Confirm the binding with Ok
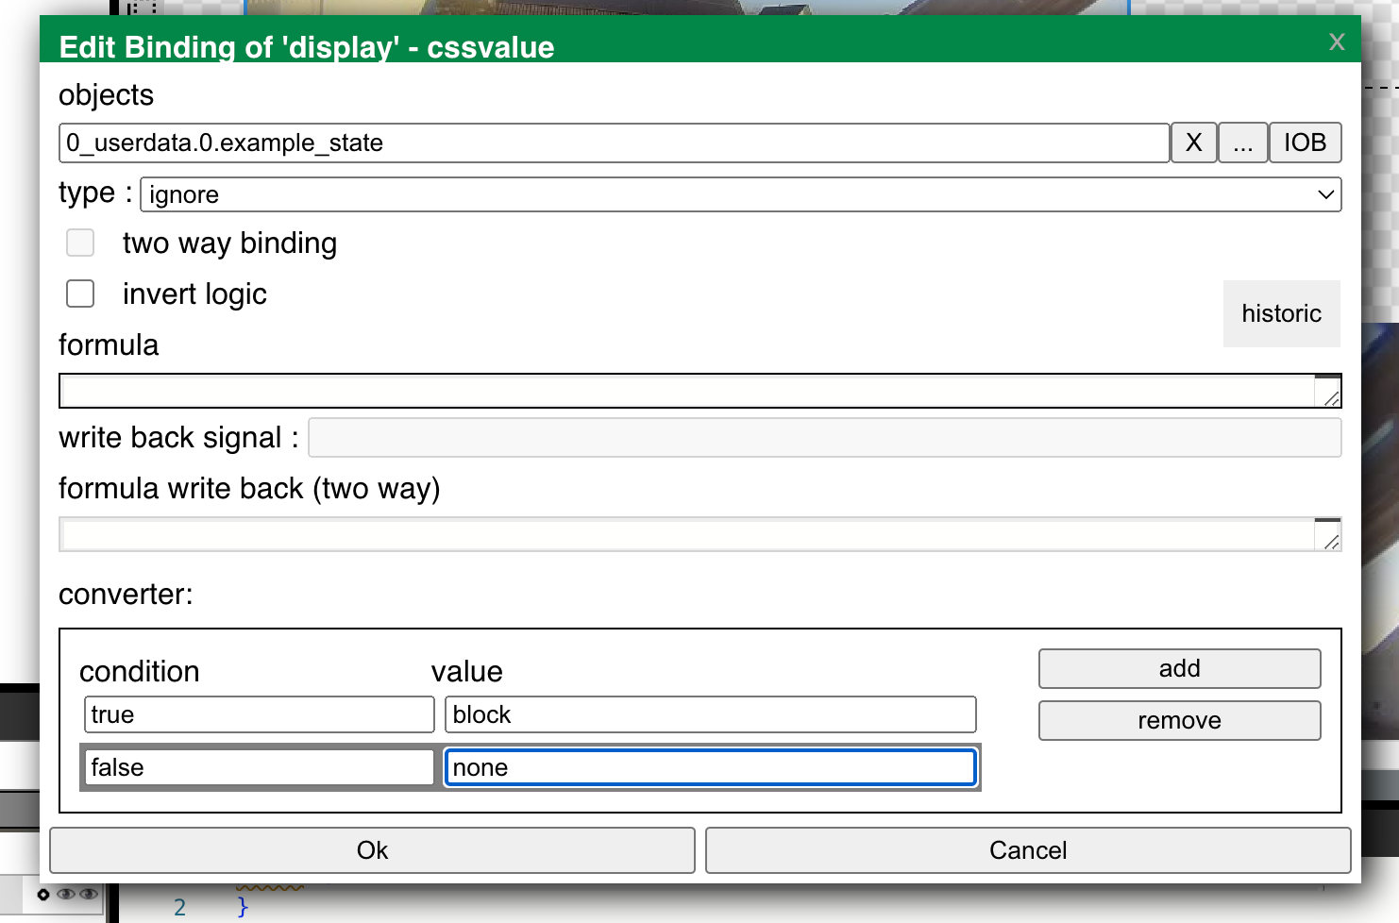This screenshot has height=923, width=1399. [372, 850]
